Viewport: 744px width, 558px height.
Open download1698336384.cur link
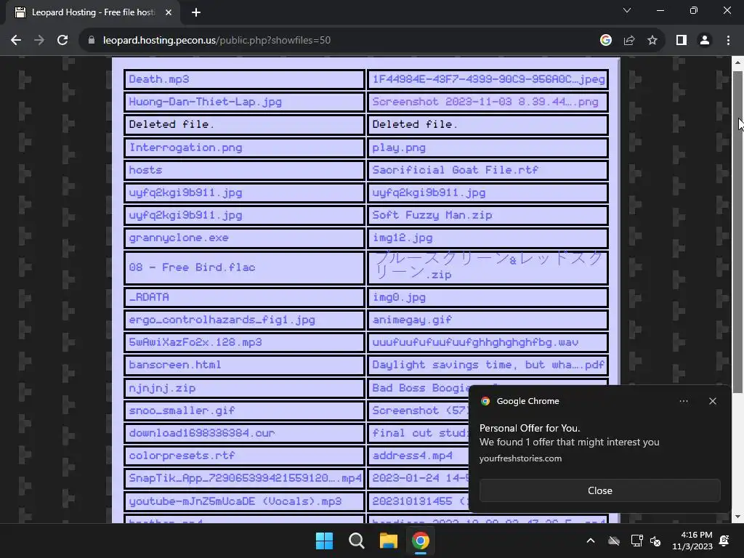[x=202, y=433]
